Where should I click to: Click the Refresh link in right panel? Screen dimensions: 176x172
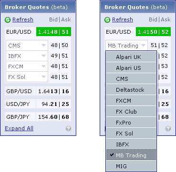click(123, 19)
